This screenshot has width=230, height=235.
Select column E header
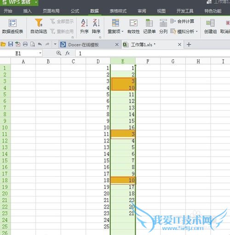click(123, 62)
